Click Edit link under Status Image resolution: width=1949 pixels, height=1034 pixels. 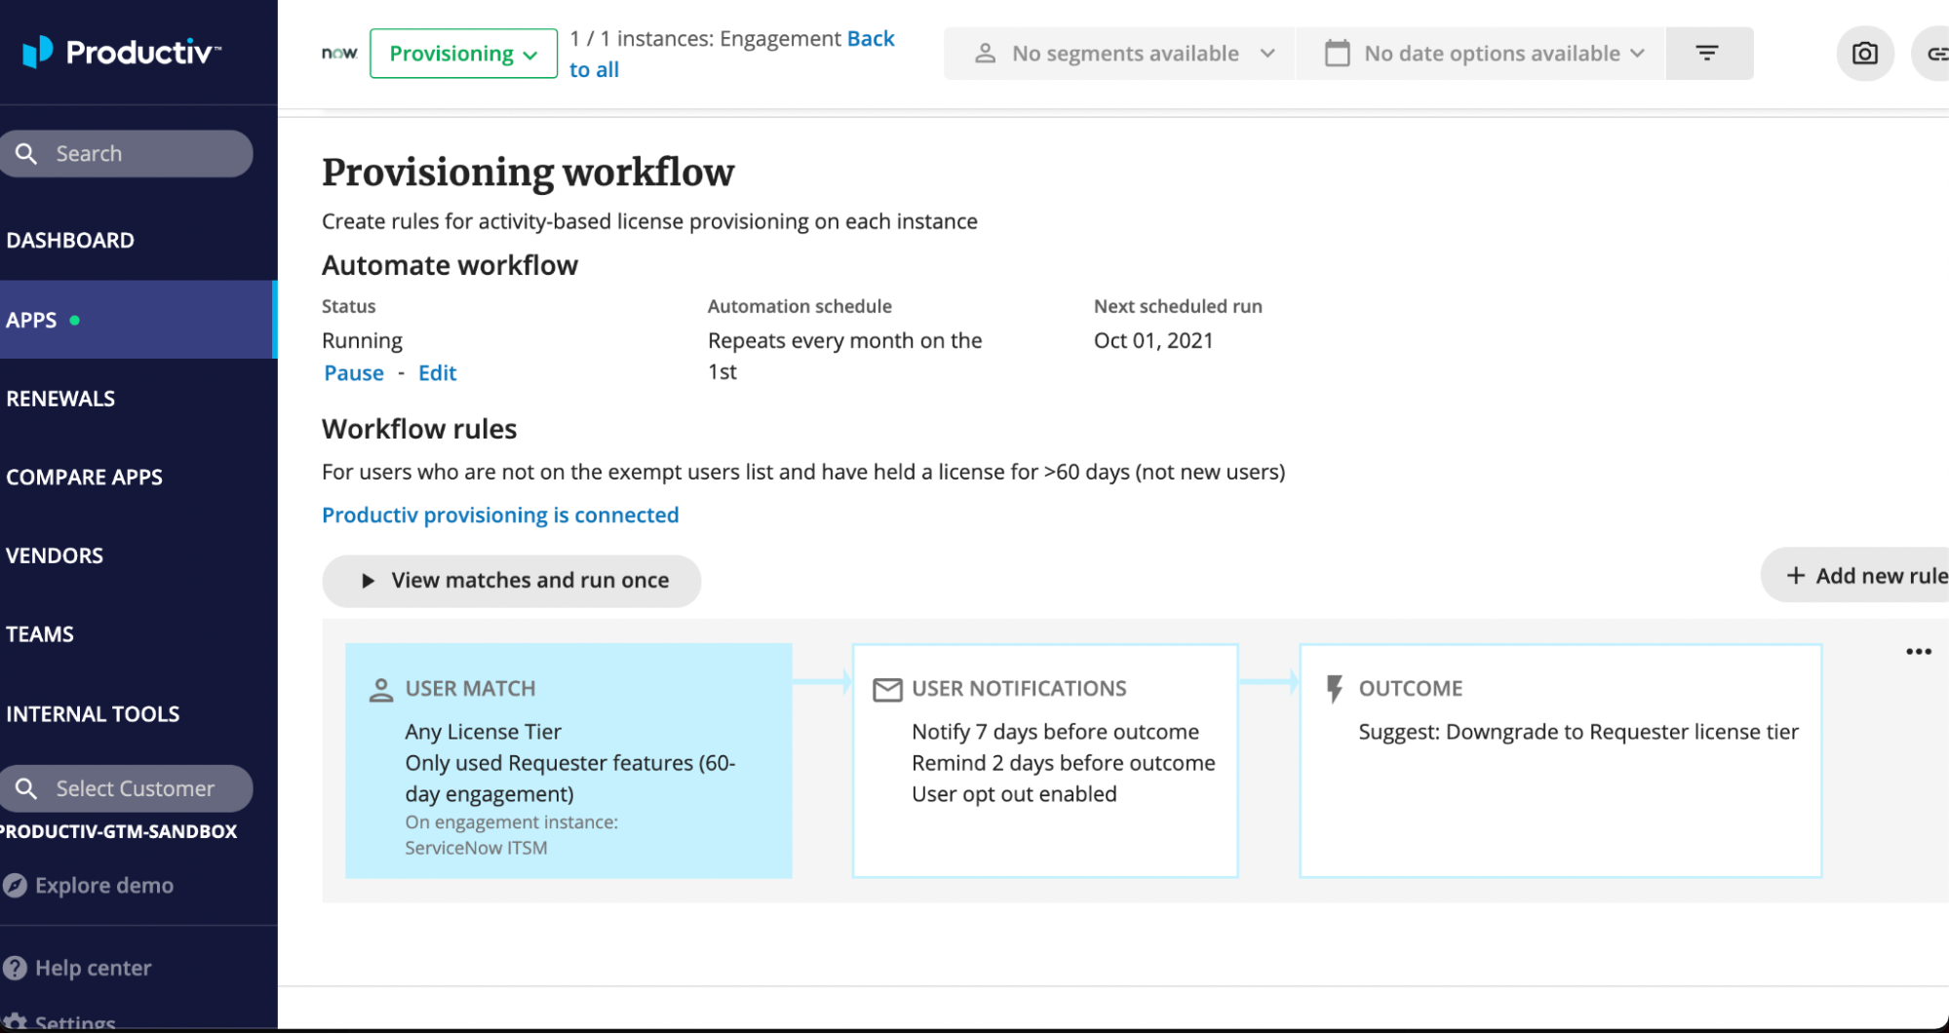(x=437, y=373)
